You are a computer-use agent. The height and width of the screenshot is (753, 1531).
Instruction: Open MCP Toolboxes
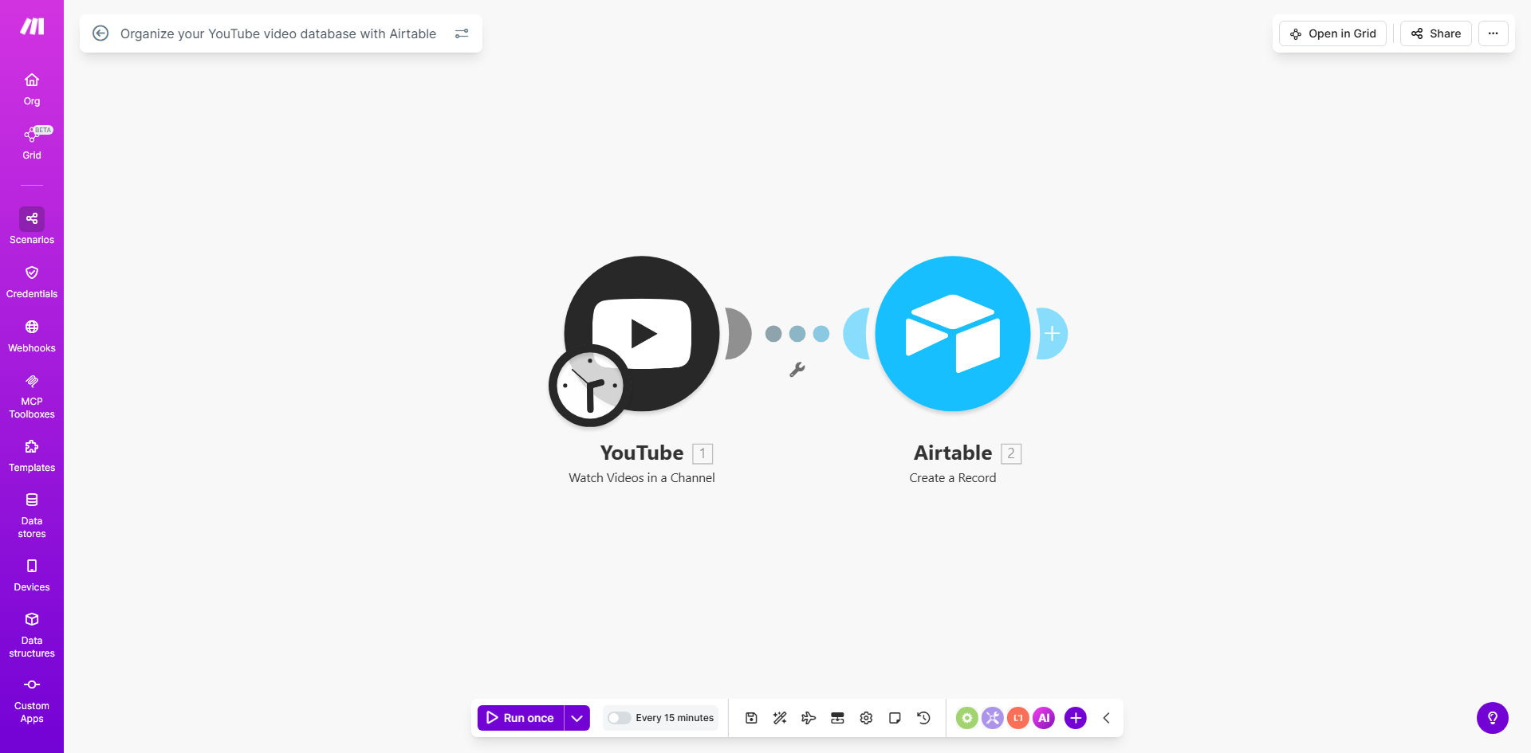tap(32, 396)
